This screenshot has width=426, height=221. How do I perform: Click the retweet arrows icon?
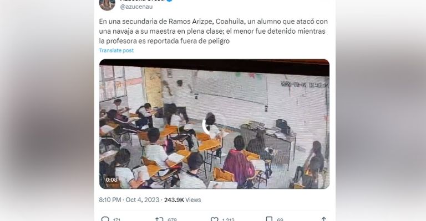[160, 219]
